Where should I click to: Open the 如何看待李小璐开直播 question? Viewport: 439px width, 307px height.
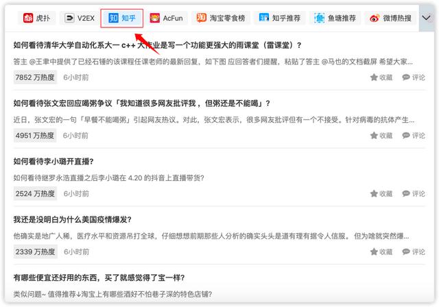54,161
